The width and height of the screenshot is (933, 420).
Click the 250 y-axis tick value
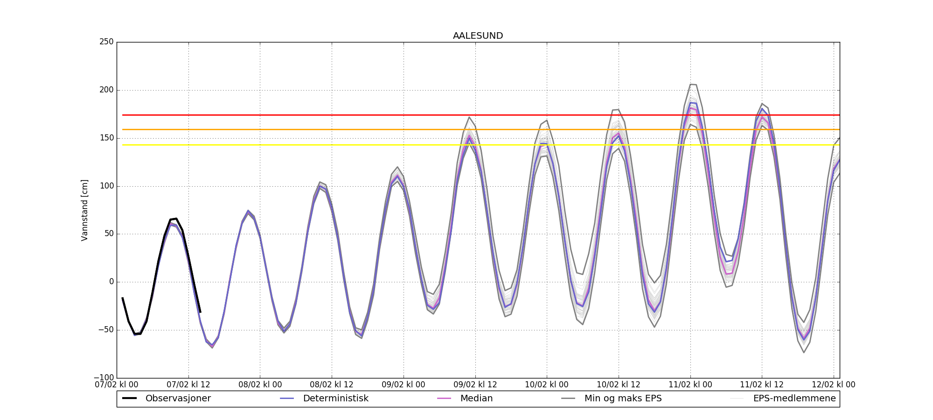pyautogui.click(x=106, y=42)
